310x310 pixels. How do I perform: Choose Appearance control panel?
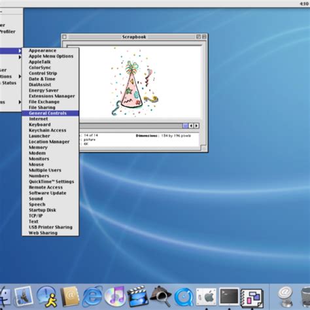pos(50,50)
